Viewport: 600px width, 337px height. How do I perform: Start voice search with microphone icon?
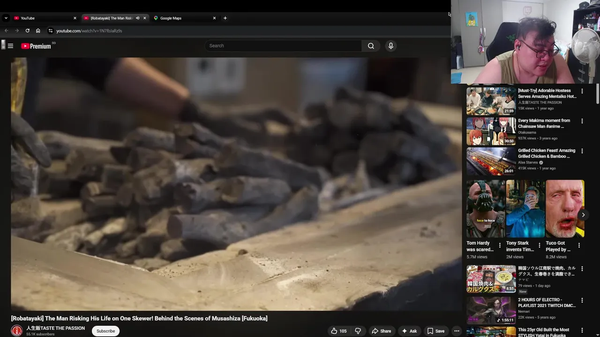tap(390, 46)
